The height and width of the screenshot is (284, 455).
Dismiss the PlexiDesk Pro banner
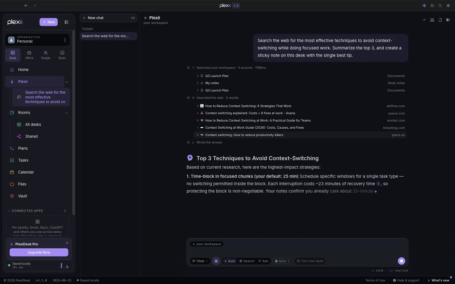(67, 243)
